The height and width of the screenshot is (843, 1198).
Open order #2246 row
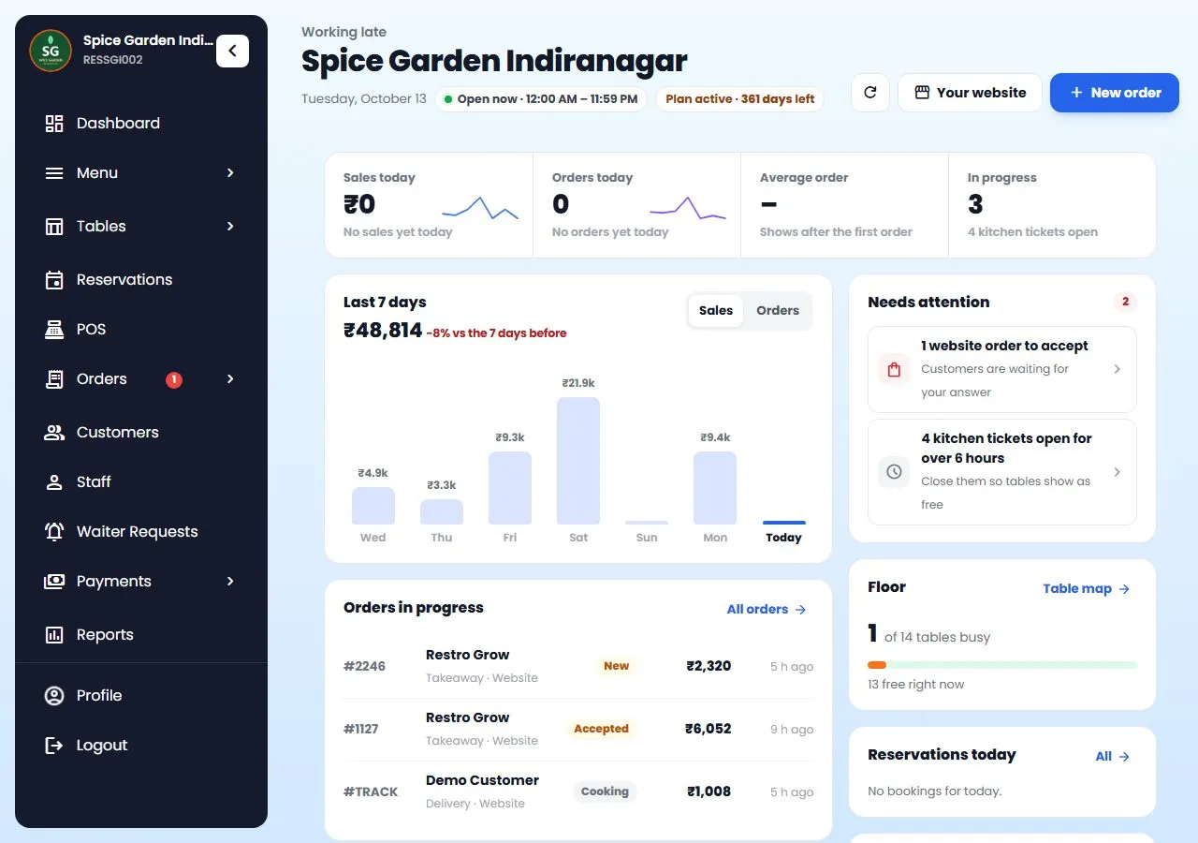[578, 666]
